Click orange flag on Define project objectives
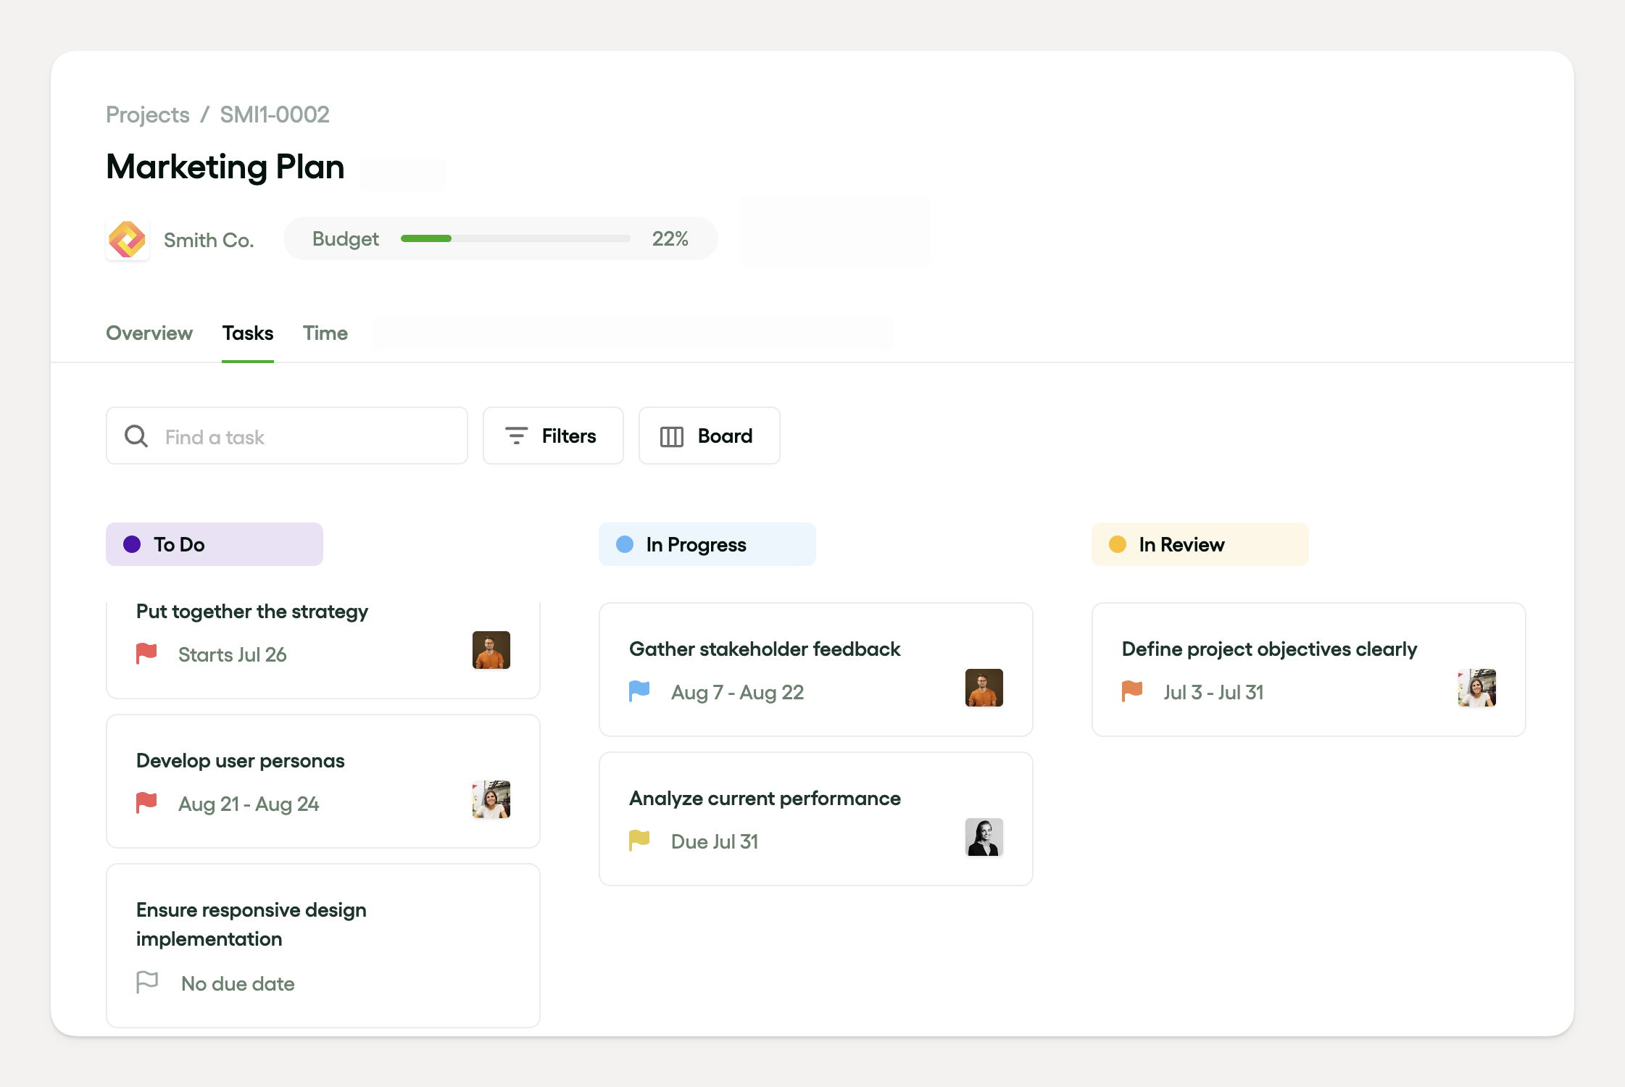The image size is (1625, 1087). coord(1132,691)
